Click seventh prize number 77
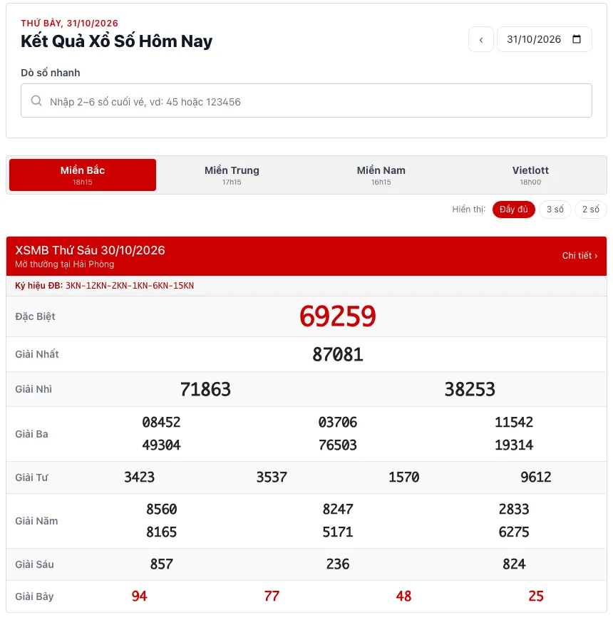The width and height of the screenshot is (613, 620). (272, 596)
